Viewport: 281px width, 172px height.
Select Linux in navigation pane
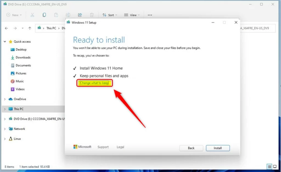[17, 139]
